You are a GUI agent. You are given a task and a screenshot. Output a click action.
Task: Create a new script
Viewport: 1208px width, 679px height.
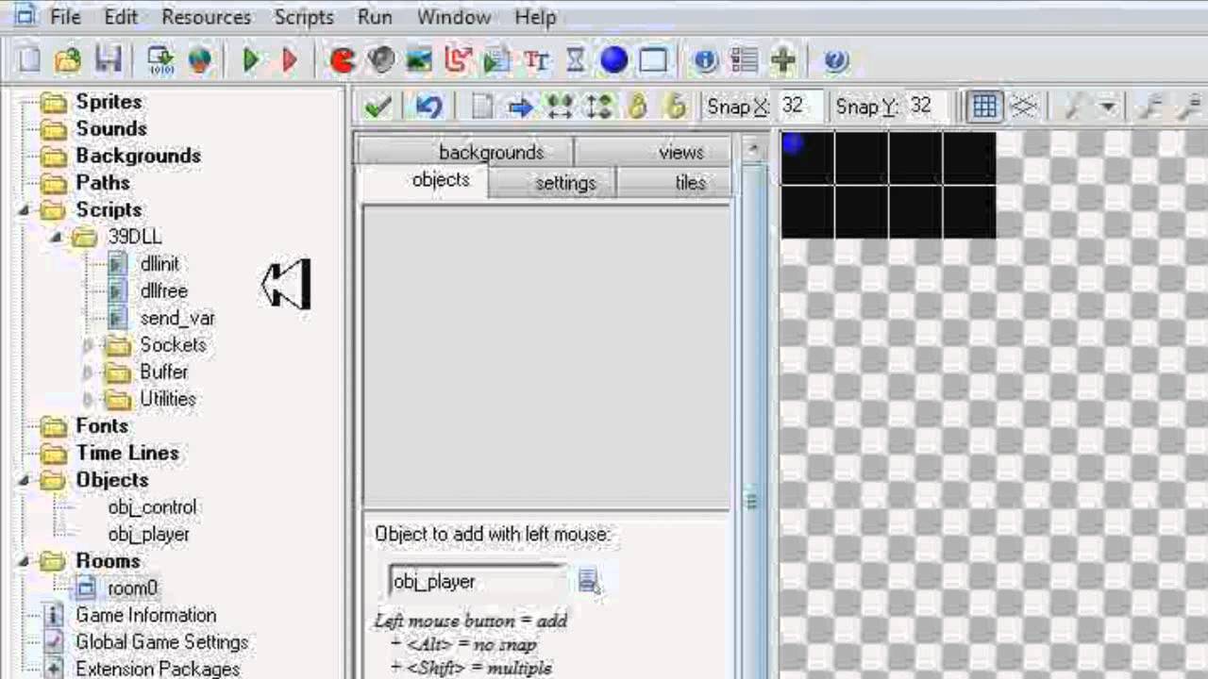(x=496, y=60)
